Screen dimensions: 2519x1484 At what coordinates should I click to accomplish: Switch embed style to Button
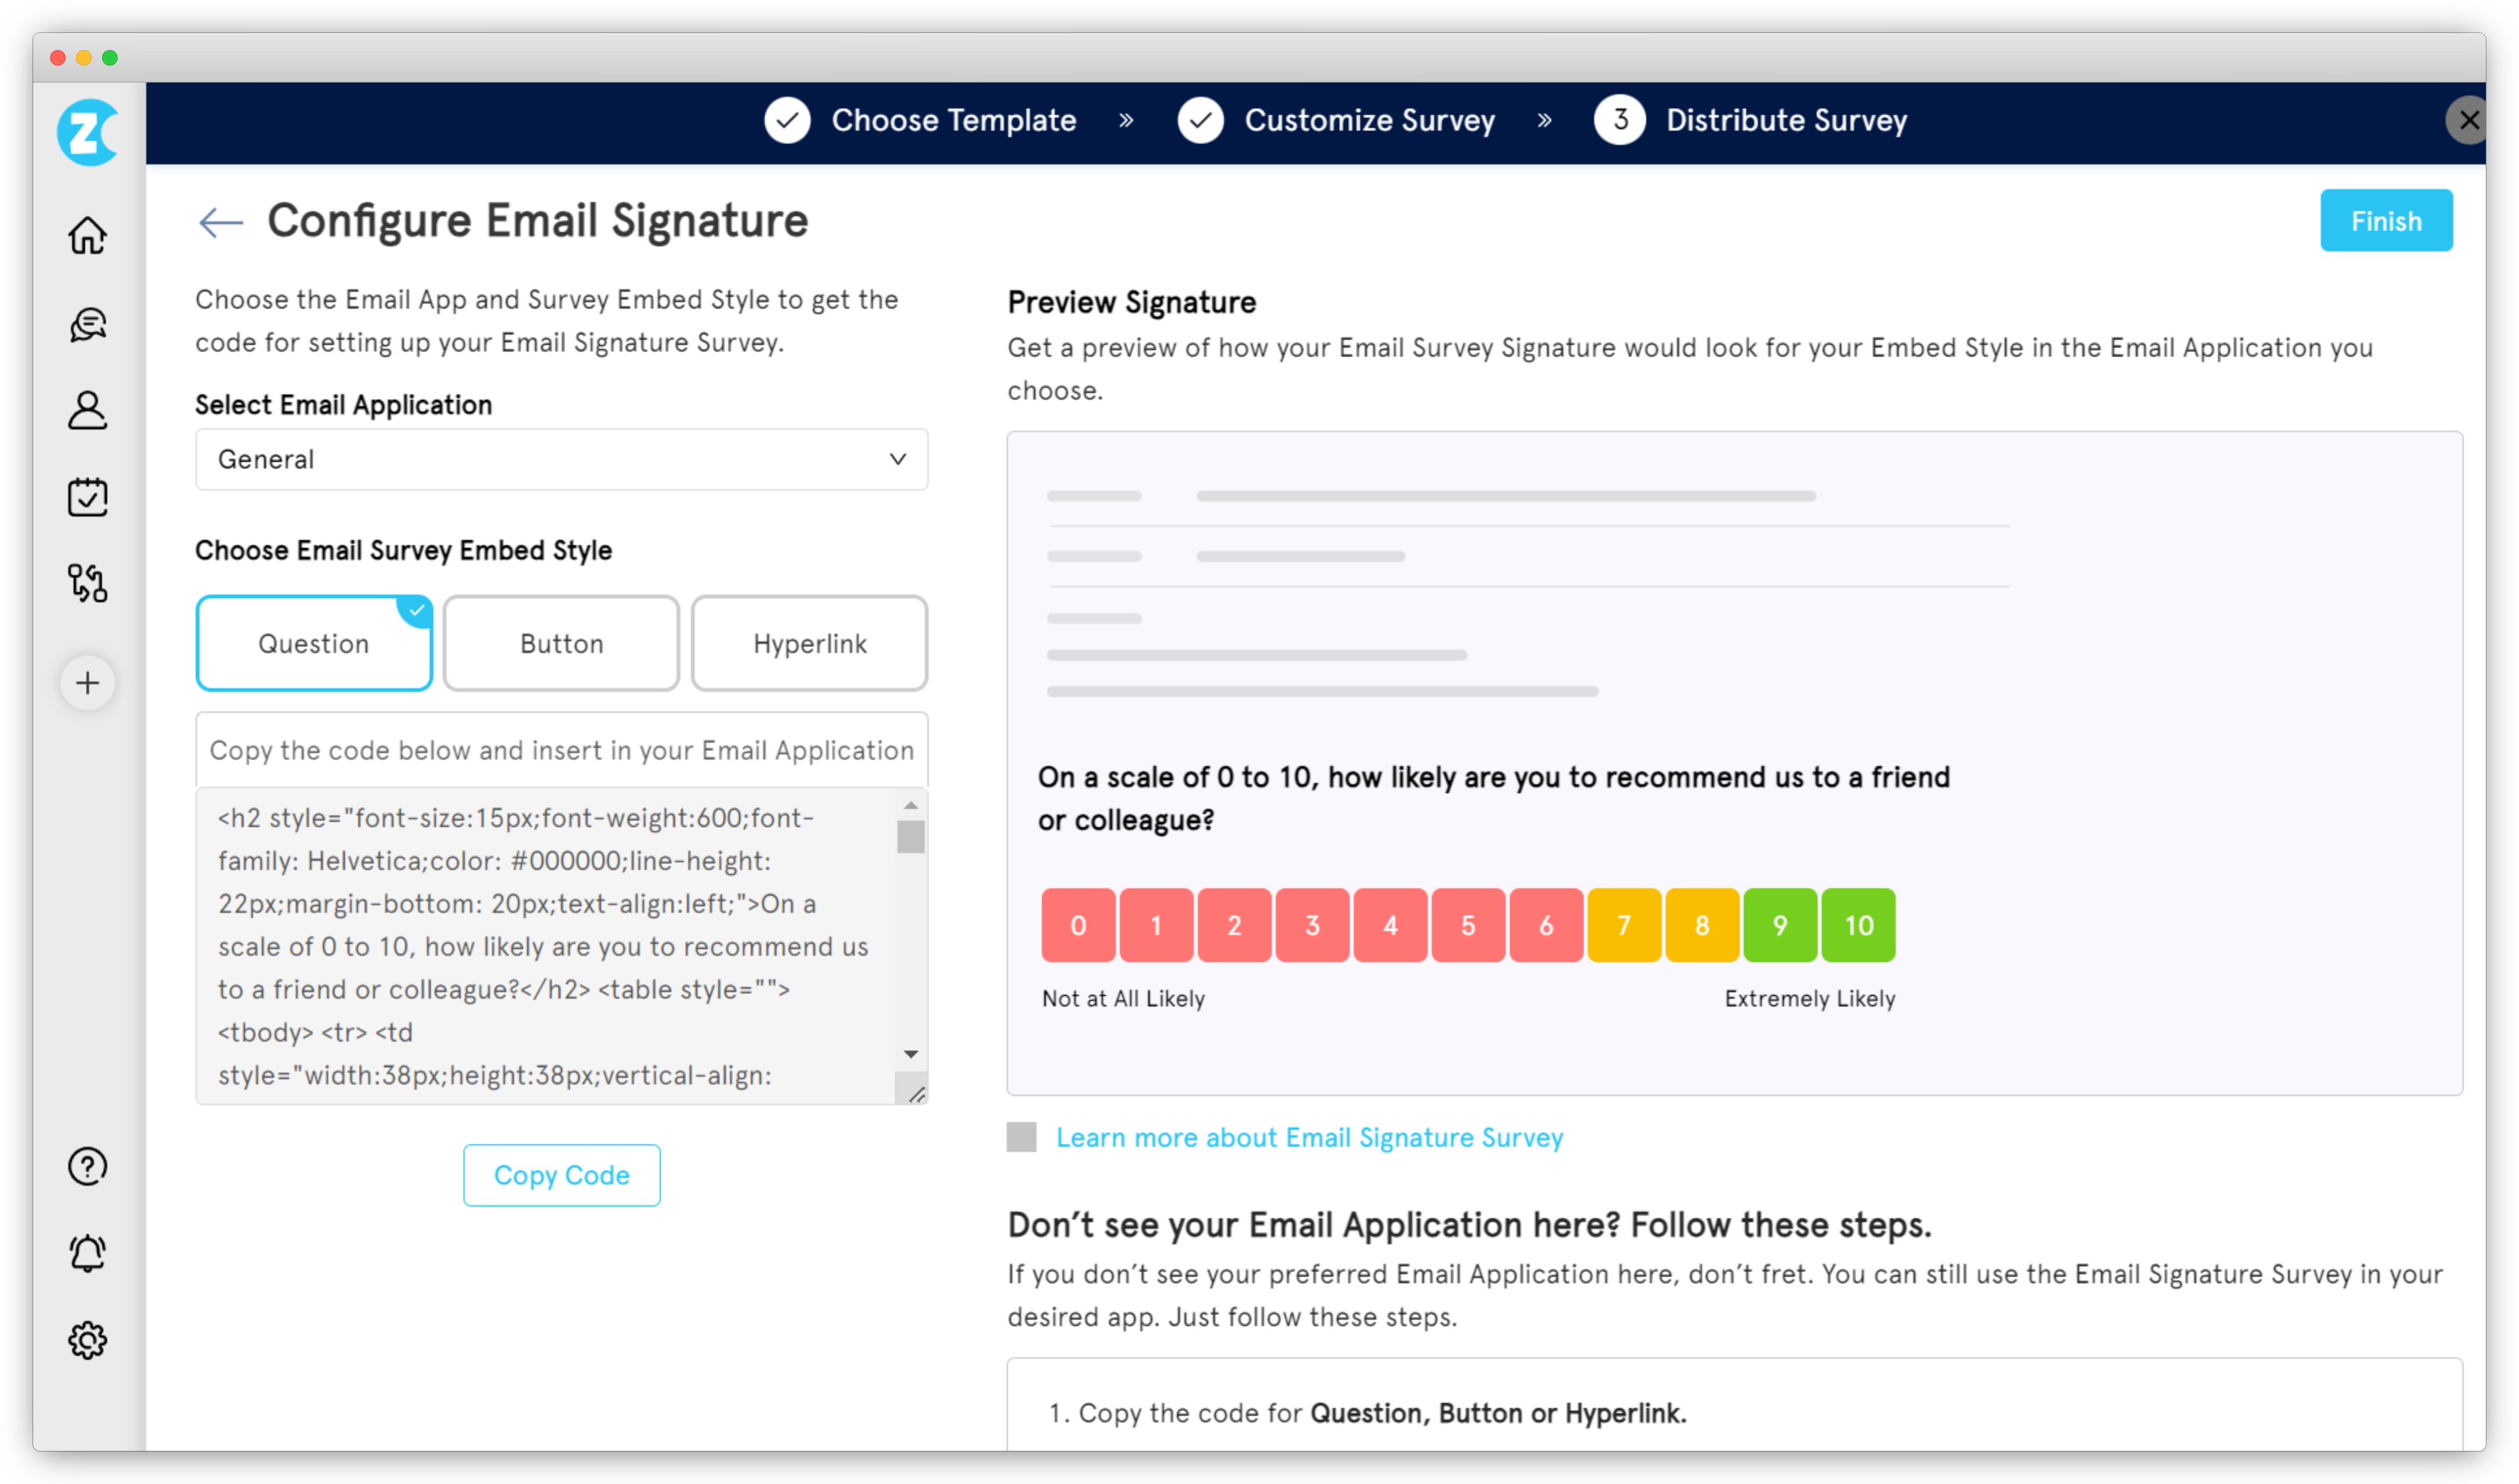560,643
